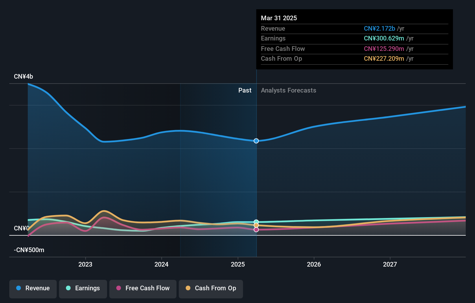Click the CN¥227.209m cash from op value

point(384,59)
